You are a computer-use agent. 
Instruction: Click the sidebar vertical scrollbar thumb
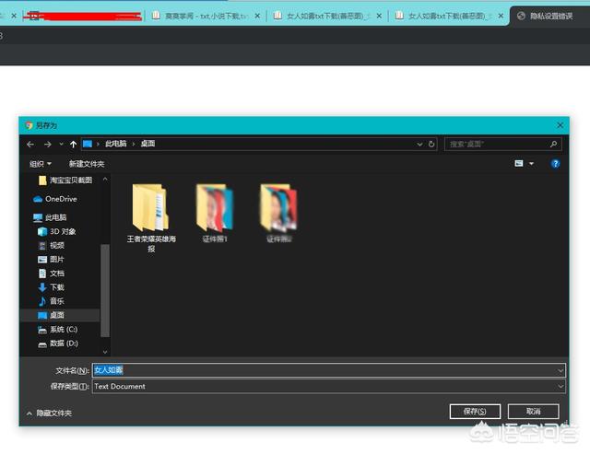(x=105, y=290)
